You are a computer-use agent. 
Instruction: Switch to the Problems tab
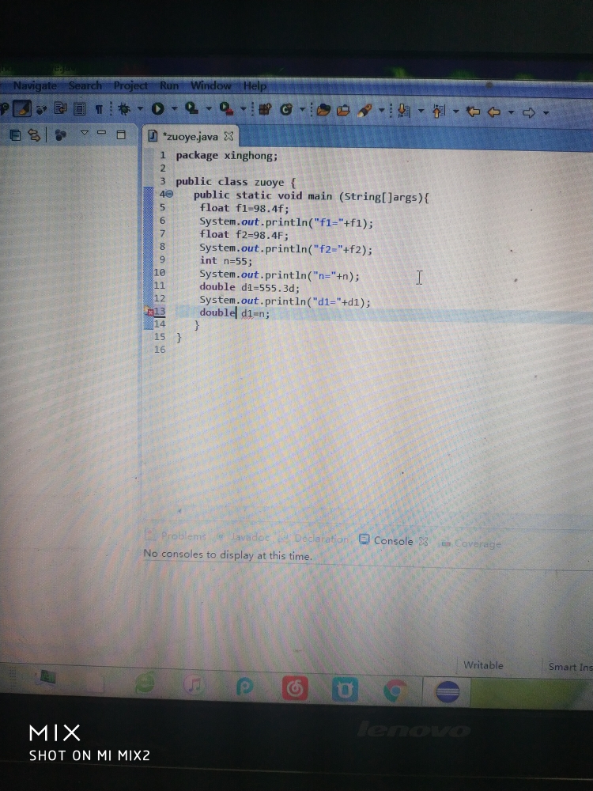[176, 536]
